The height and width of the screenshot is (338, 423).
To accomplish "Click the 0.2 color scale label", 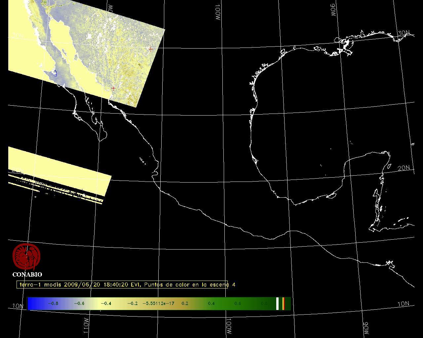I will (x=185, y=303).
